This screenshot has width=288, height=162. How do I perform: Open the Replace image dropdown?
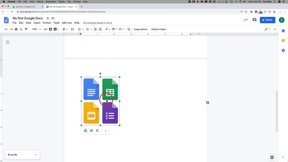159,29
